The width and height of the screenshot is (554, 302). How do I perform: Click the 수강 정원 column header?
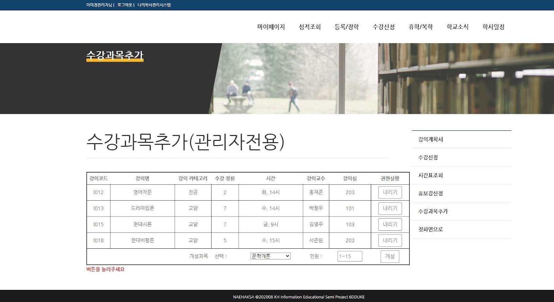point(225,179)
